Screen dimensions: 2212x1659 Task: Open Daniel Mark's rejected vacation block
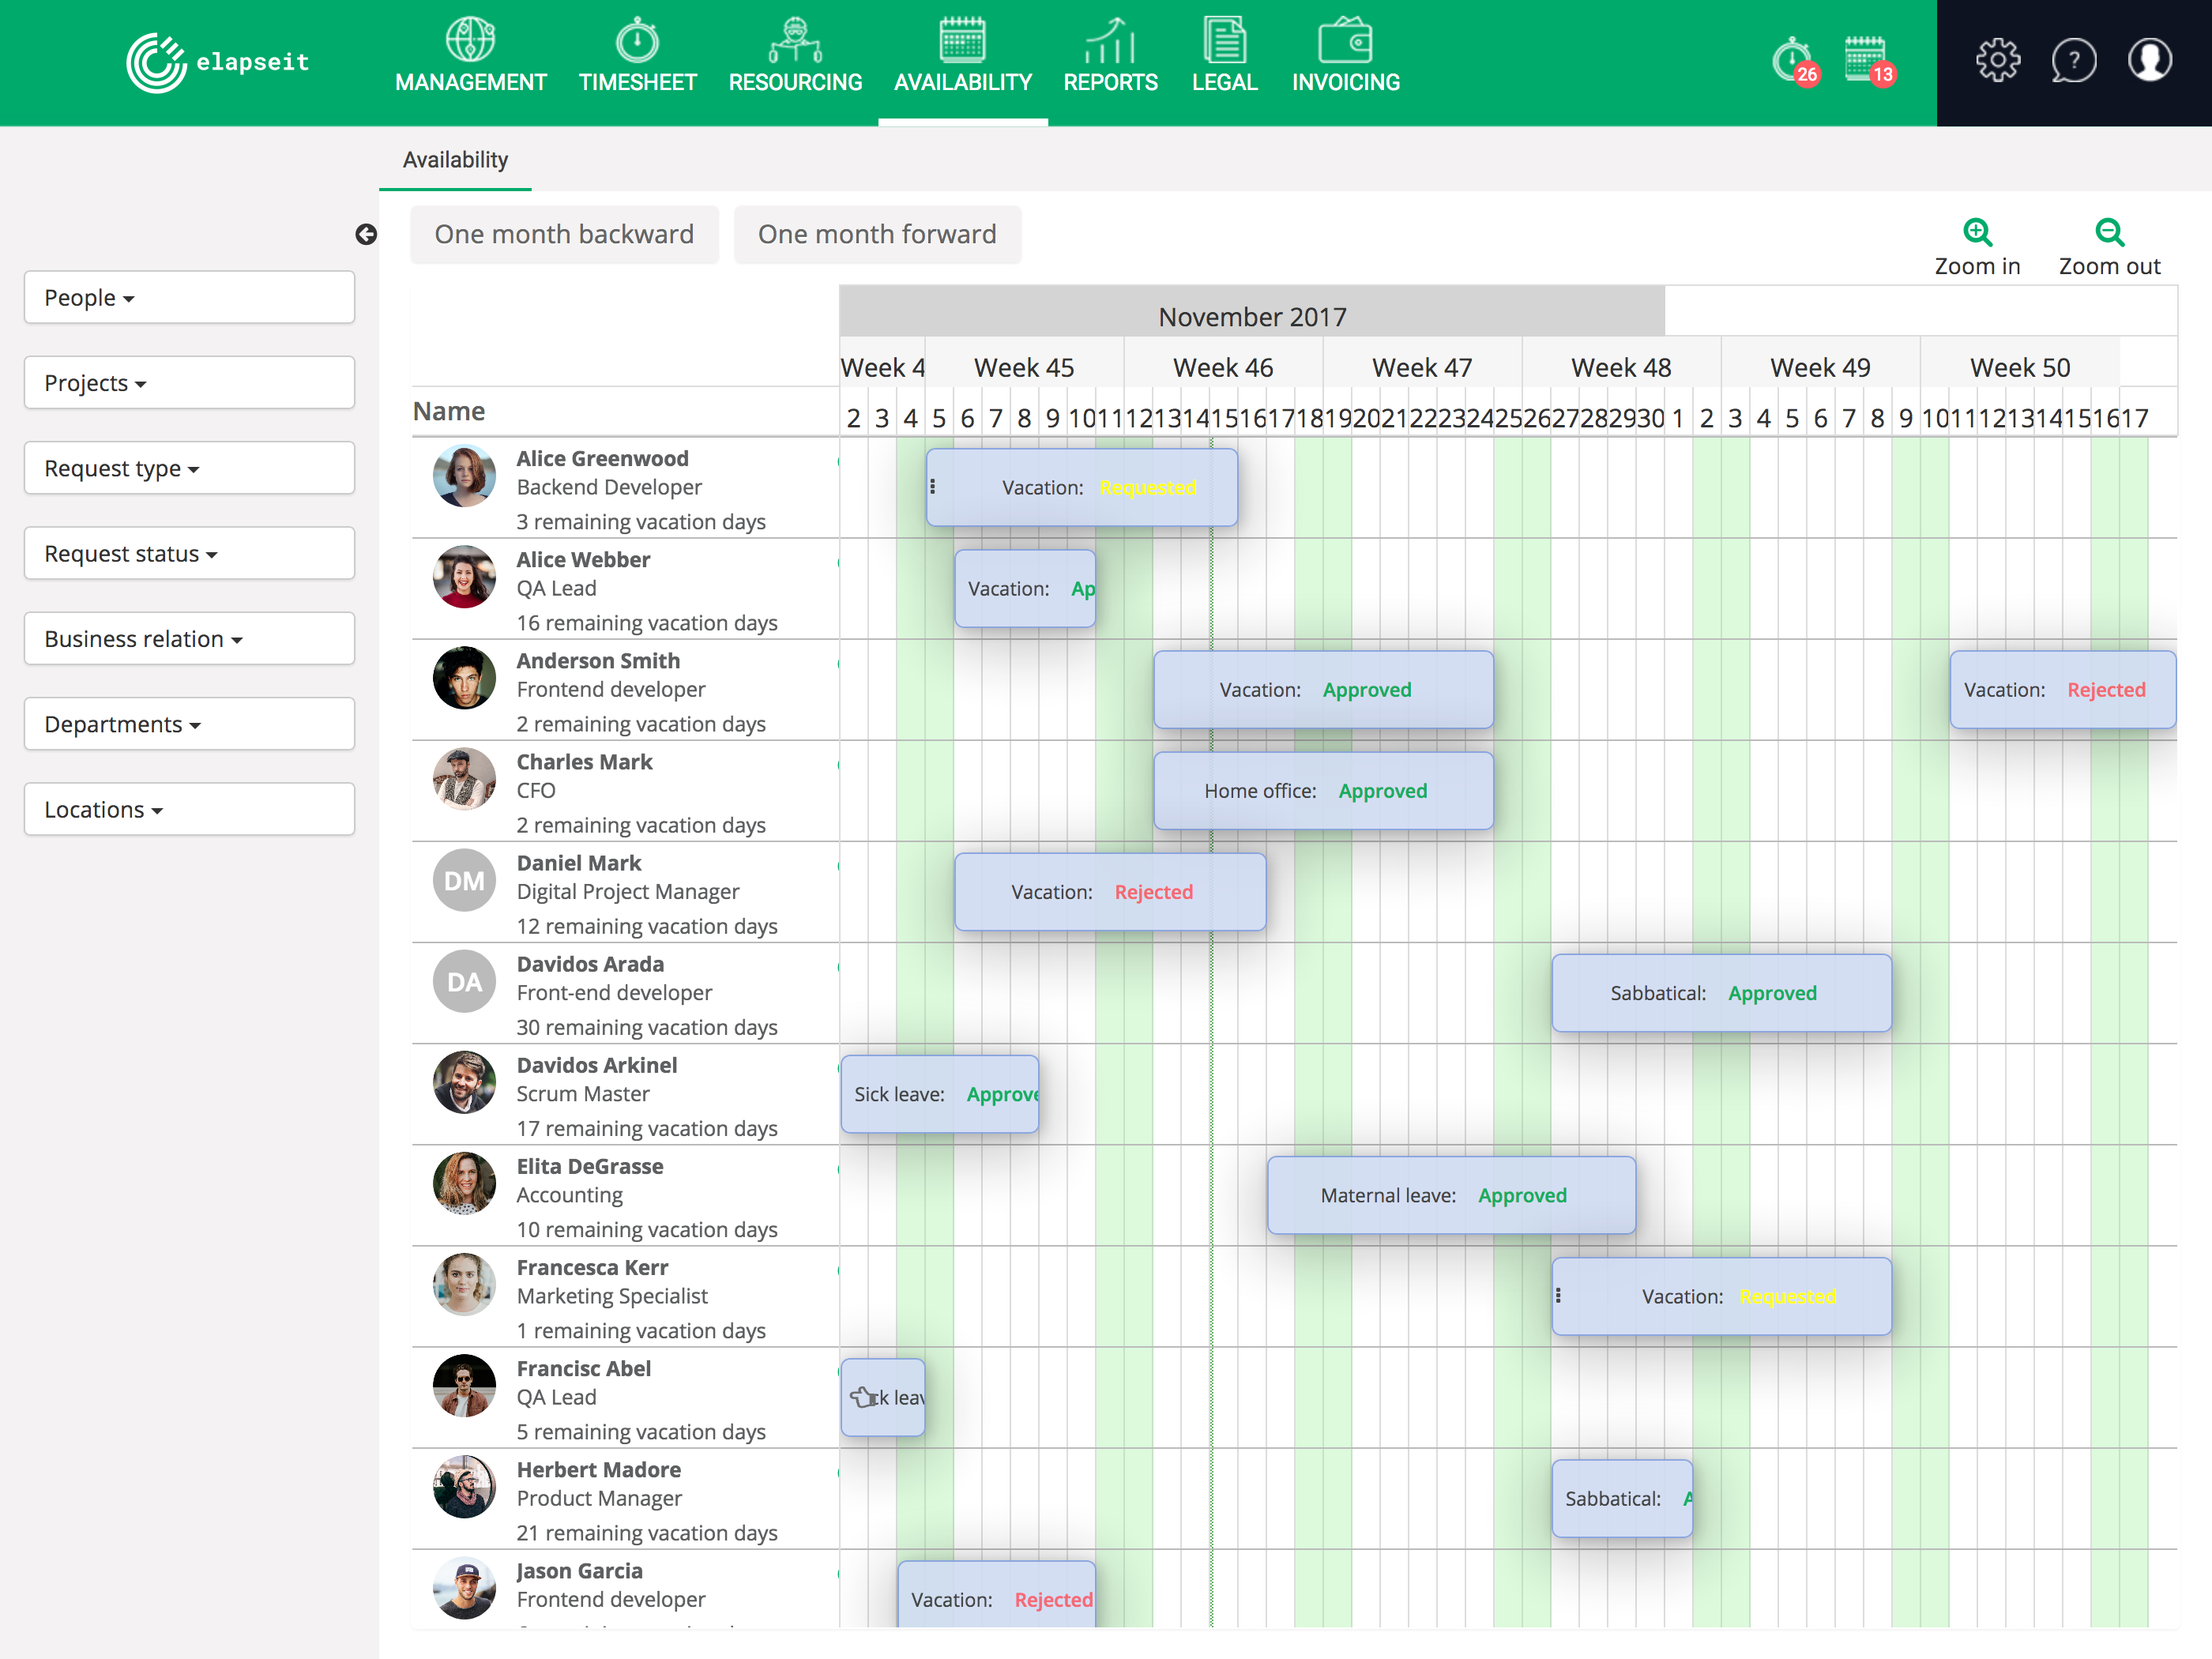click(1110, 891)
